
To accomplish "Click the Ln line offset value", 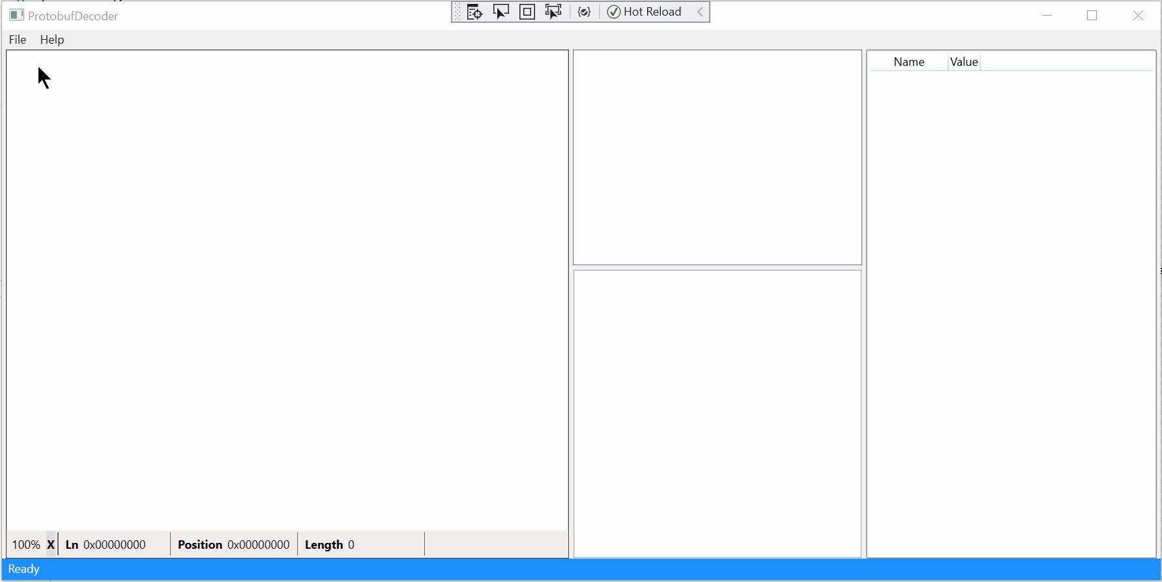I will point(114,545).
